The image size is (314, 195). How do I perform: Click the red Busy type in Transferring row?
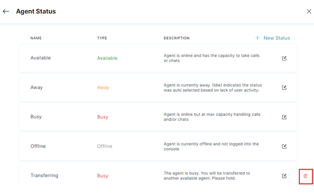coord(103,176)
